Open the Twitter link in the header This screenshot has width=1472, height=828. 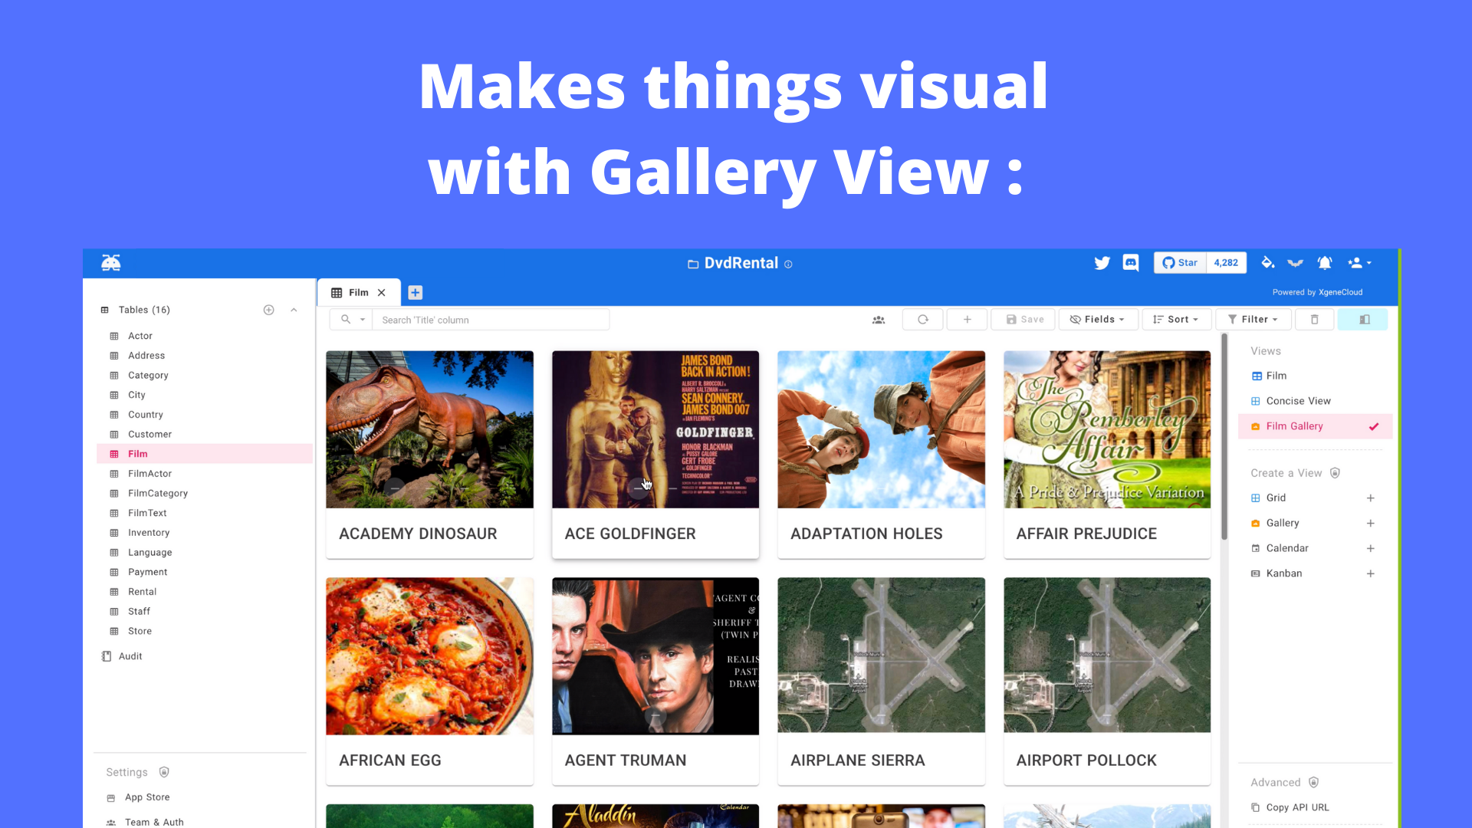(x=1102, y=263)
